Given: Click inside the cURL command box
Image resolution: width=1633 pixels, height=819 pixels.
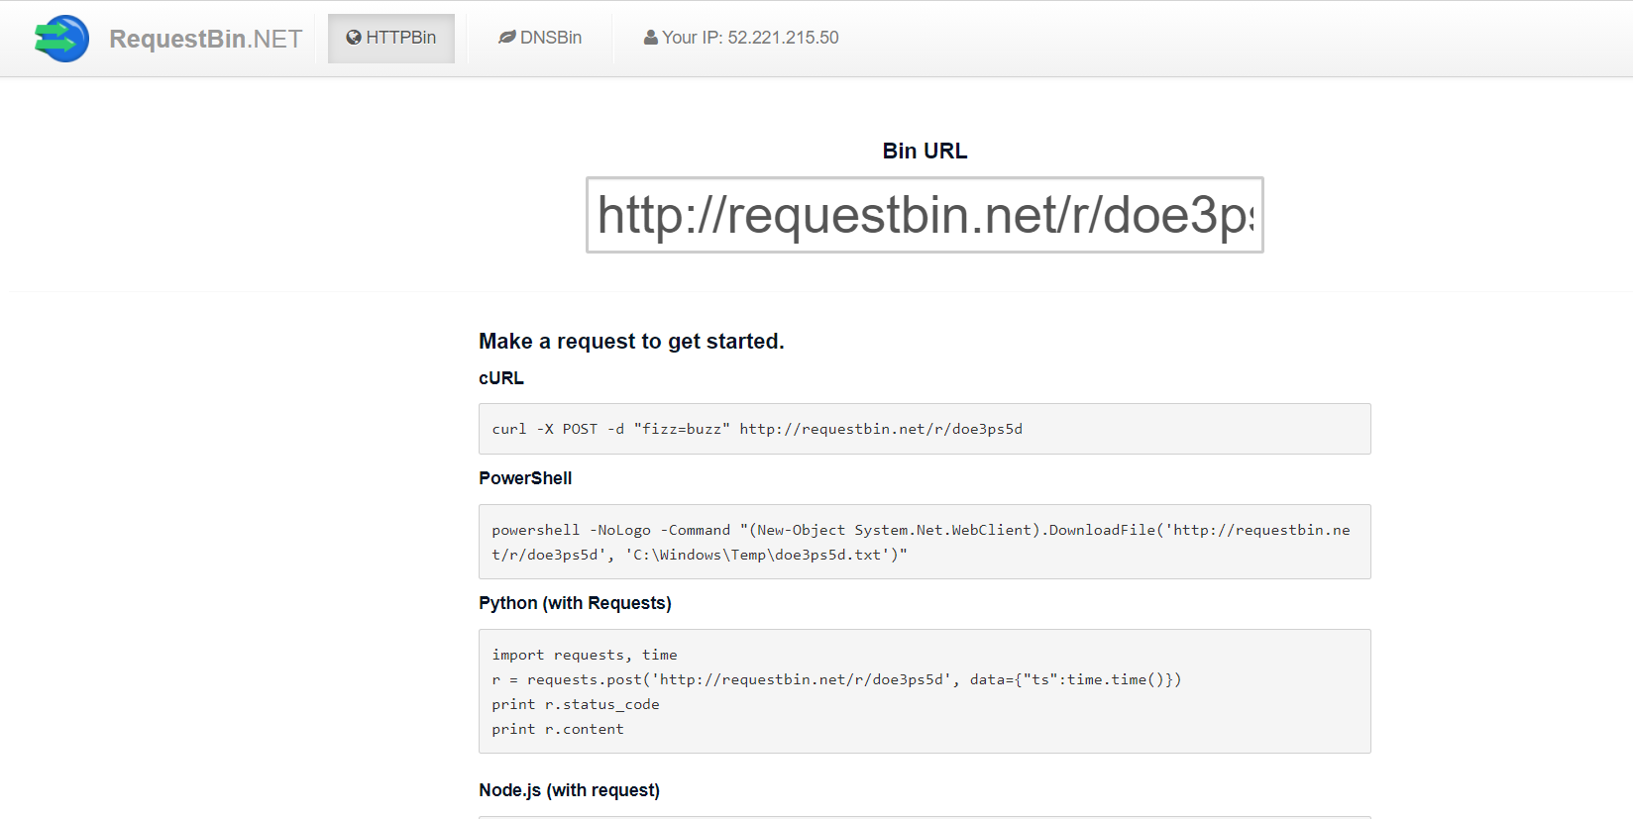Looking at the screenshot, I should [x=925, y=429].
